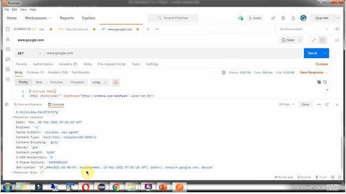Open tab options three-dot icon
Viewport: 346px width, 194px height.
(157, 29)
